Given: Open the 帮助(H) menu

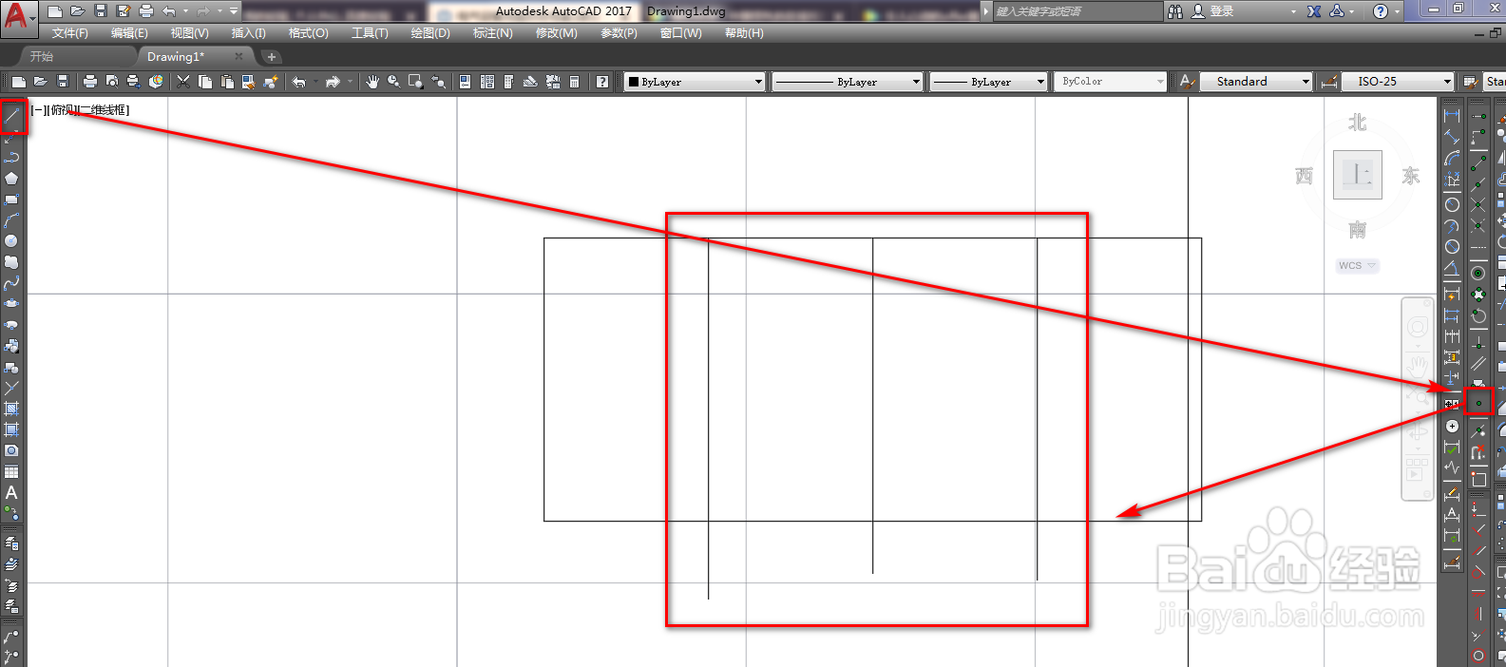Looking at the screenshot, I should coord(744,33).
